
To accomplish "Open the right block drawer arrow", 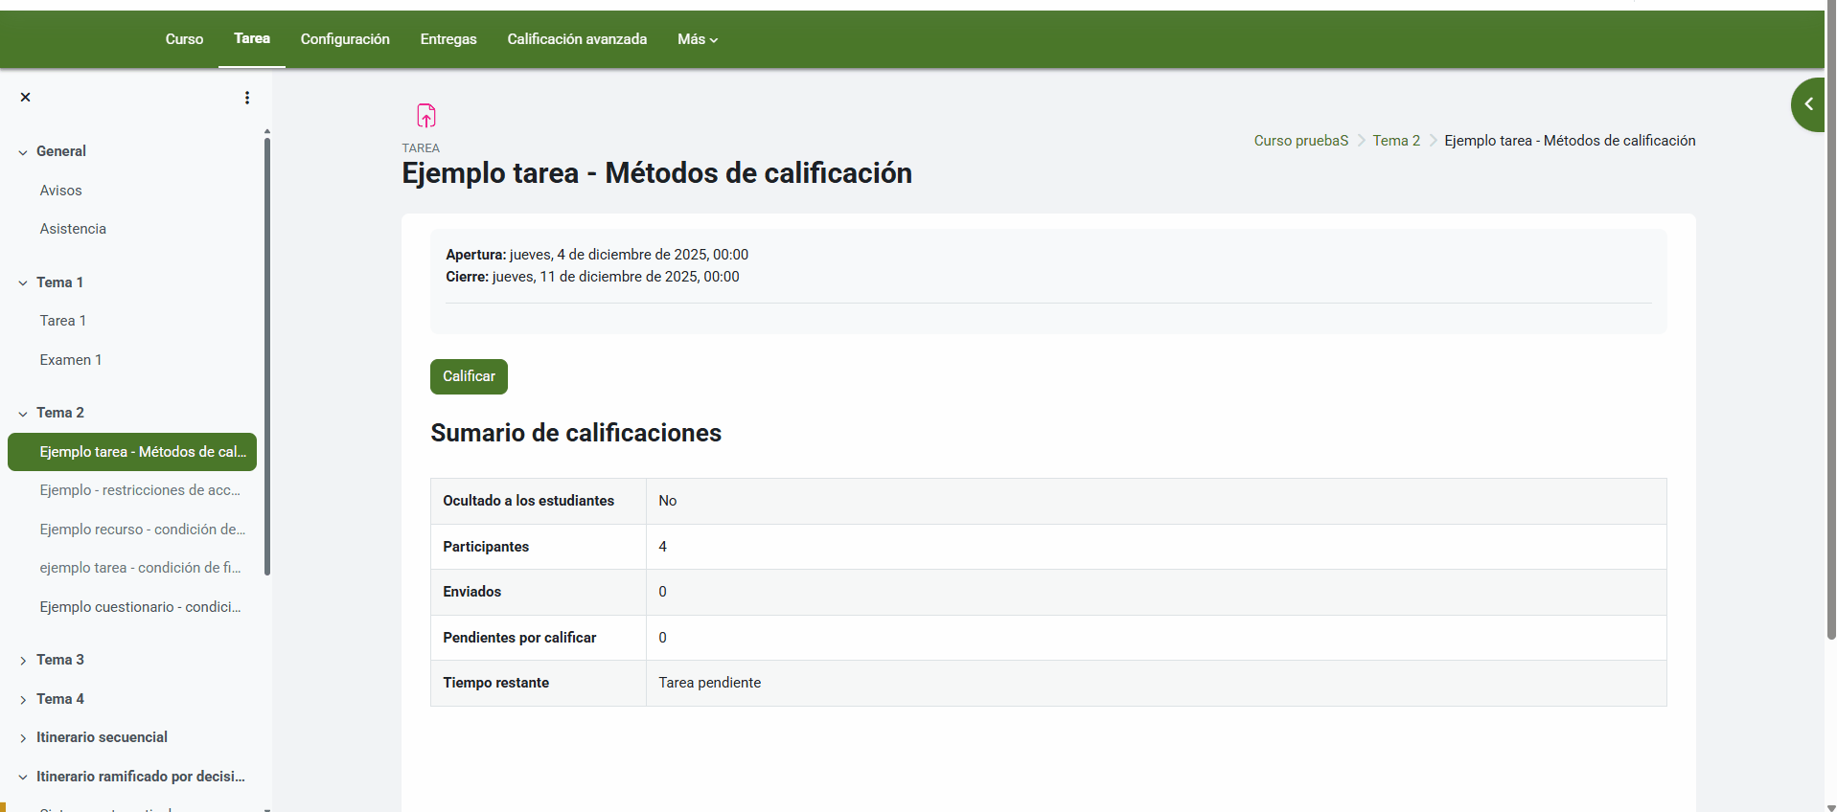I will (x=1808, y=104).
